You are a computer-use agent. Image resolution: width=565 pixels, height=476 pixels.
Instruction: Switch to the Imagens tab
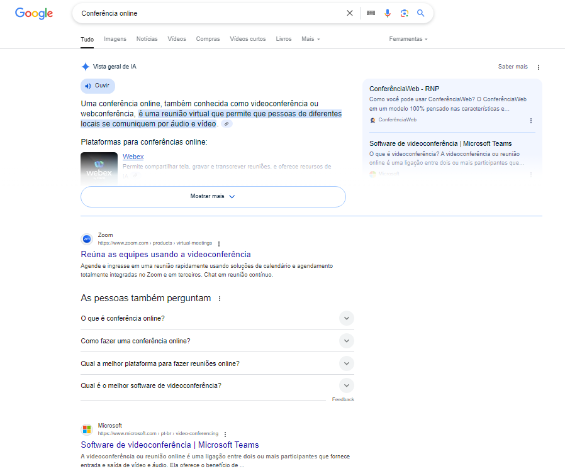pyautogui.click(x=115, y=39)
